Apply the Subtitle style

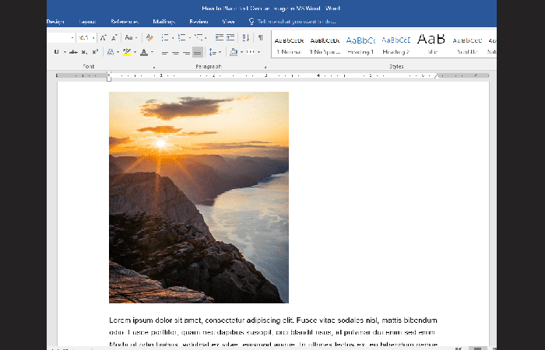[467, 45]
